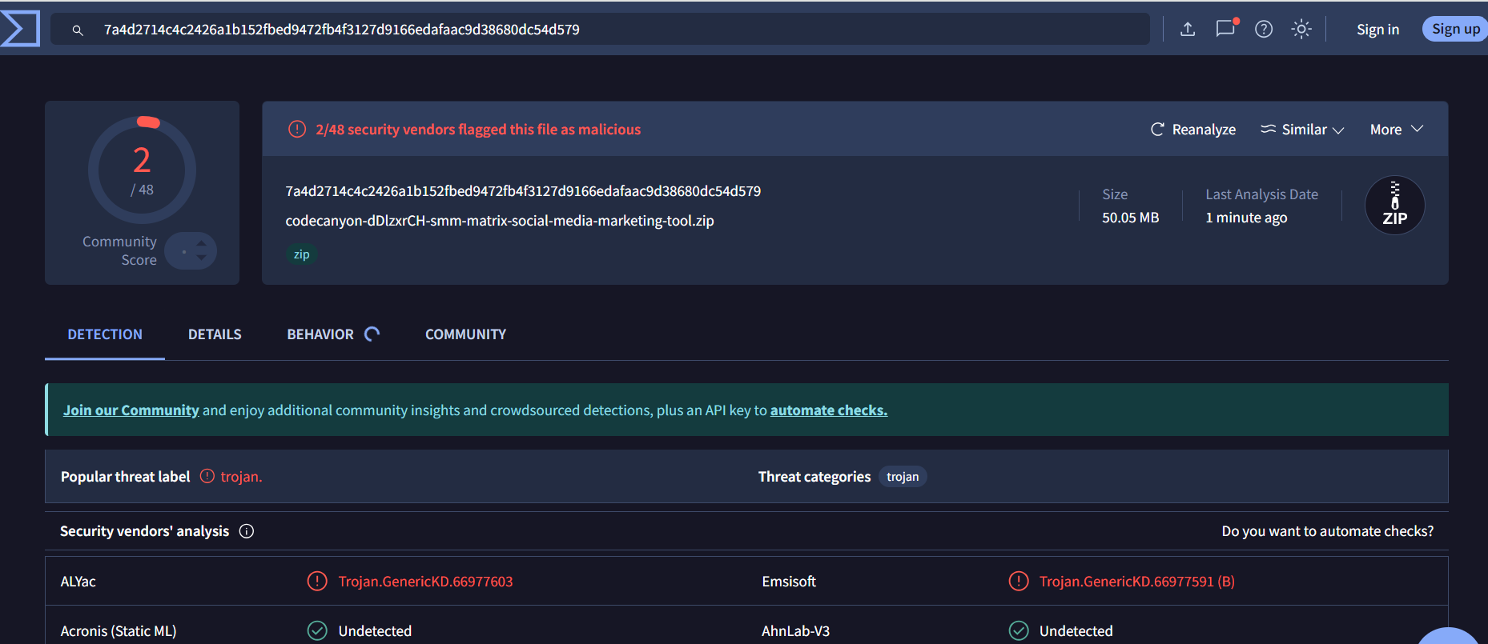Click the Trojan.GenericKD.66977591 (B) detection text
Viewport: 1488px width, 644px height.
click(1136, 582)
